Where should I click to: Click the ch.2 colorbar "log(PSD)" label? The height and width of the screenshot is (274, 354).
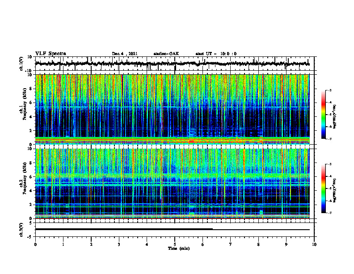pyautogui.click(x=335, y=190)
